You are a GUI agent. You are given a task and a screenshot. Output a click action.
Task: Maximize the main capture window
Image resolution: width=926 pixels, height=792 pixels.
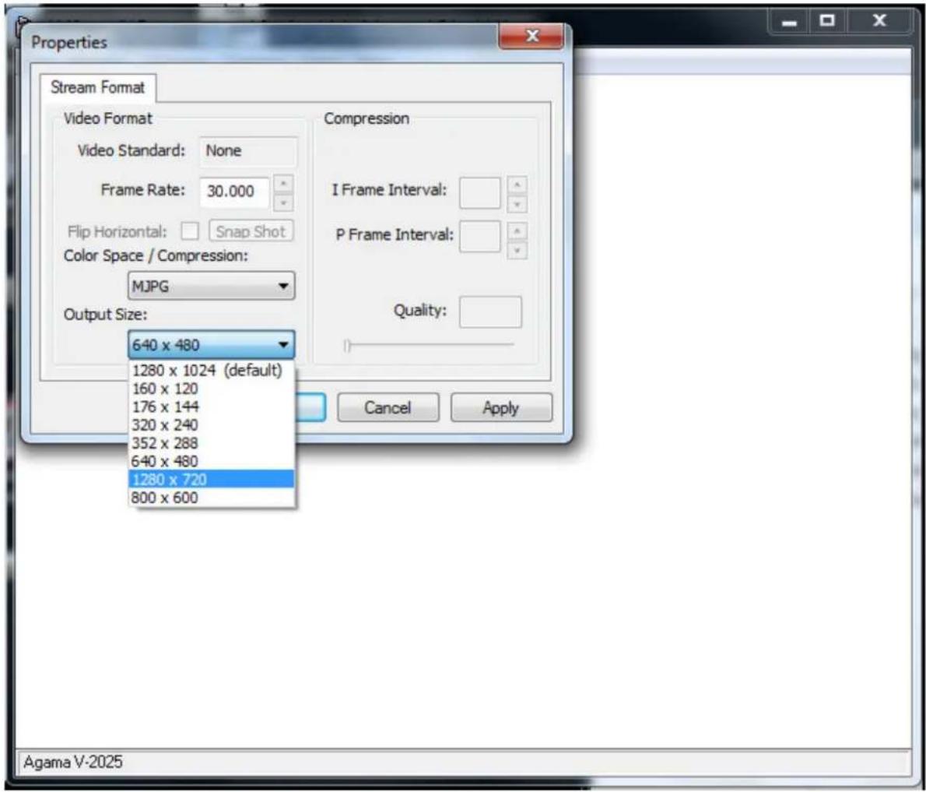point(827,21)
